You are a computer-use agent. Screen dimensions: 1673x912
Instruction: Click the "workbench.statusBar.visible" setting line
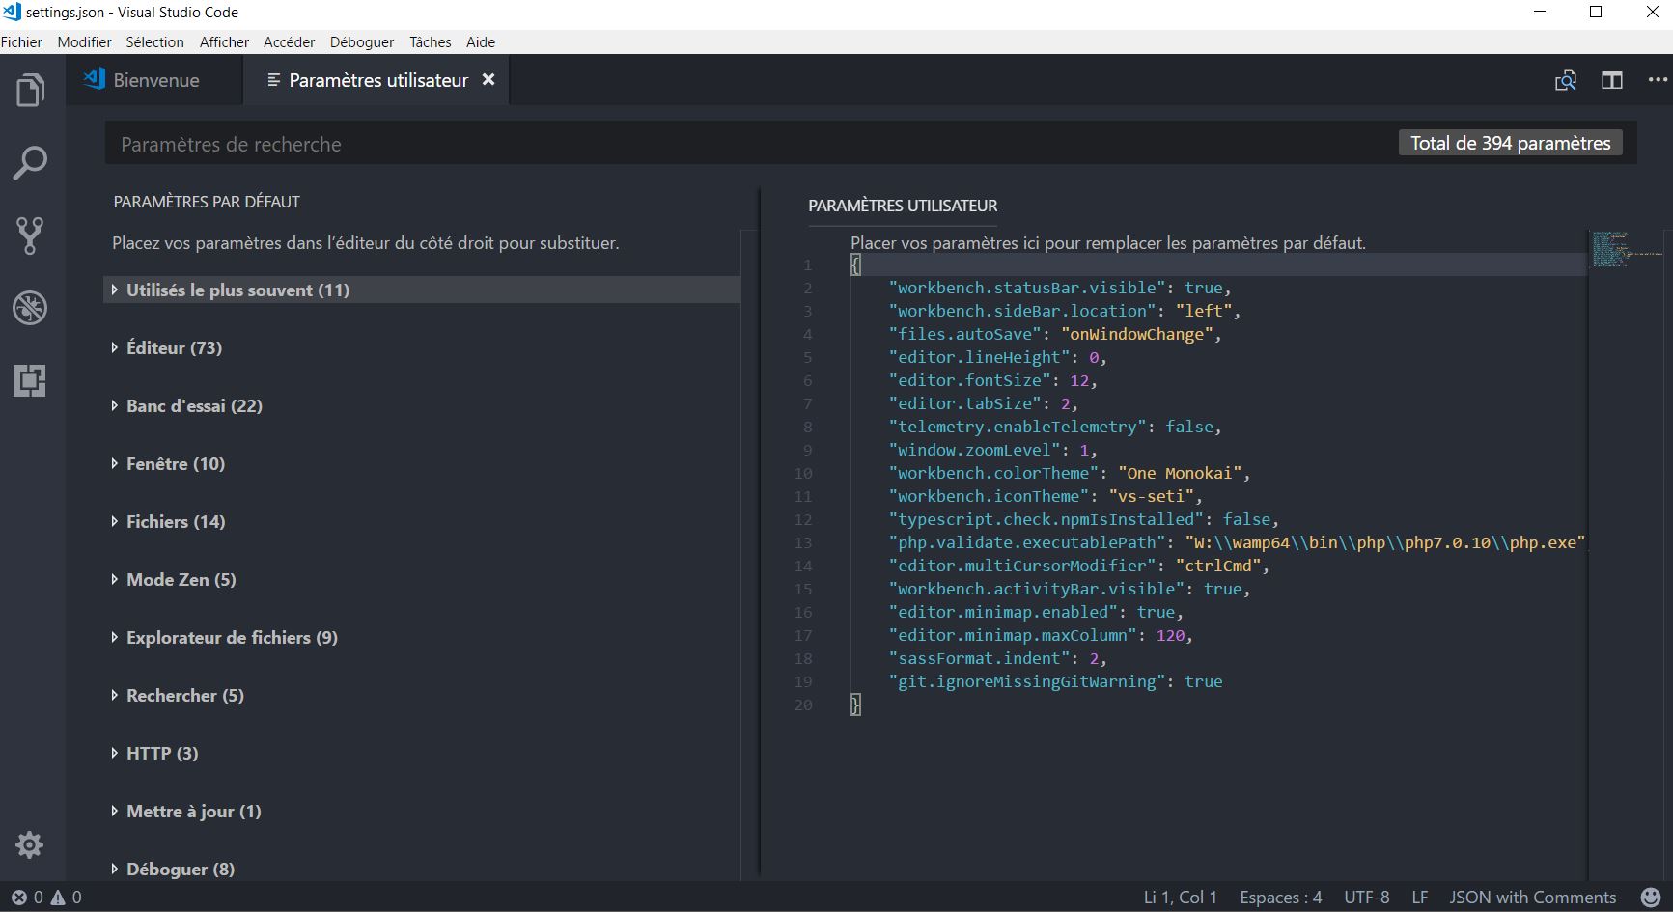click(x=1060, y=288)
